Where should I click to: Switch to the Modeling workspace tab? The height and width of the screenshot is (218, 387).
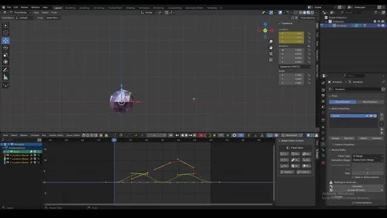click(70, 8)
